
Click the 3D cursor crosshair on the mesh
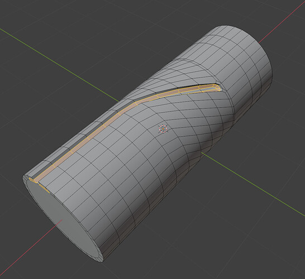pyautogui.click(x=163, y=129)
